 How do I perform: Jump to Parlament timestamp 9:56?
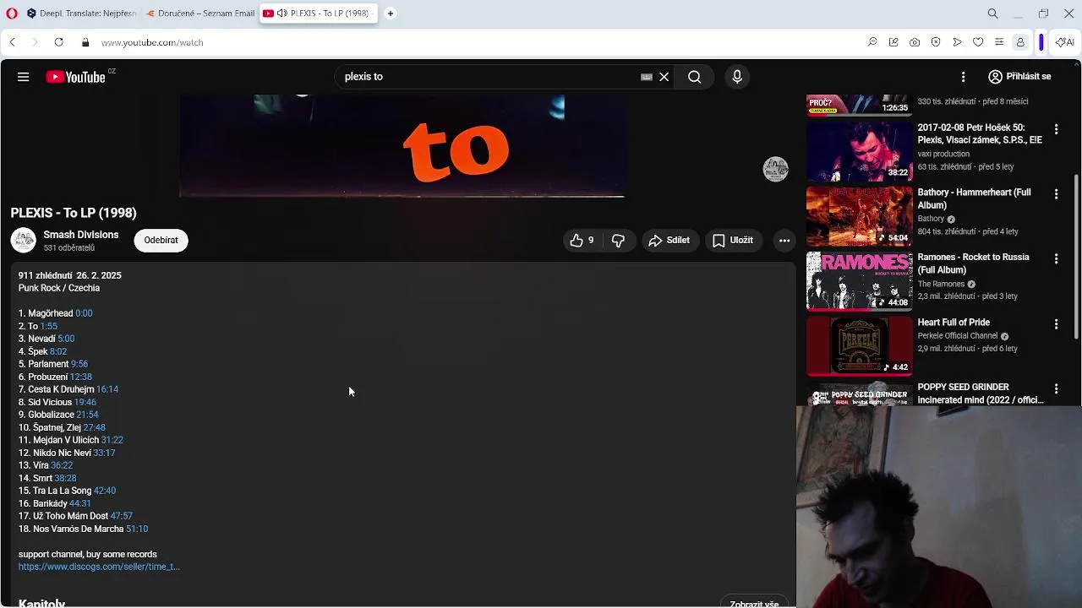point(79,364)
